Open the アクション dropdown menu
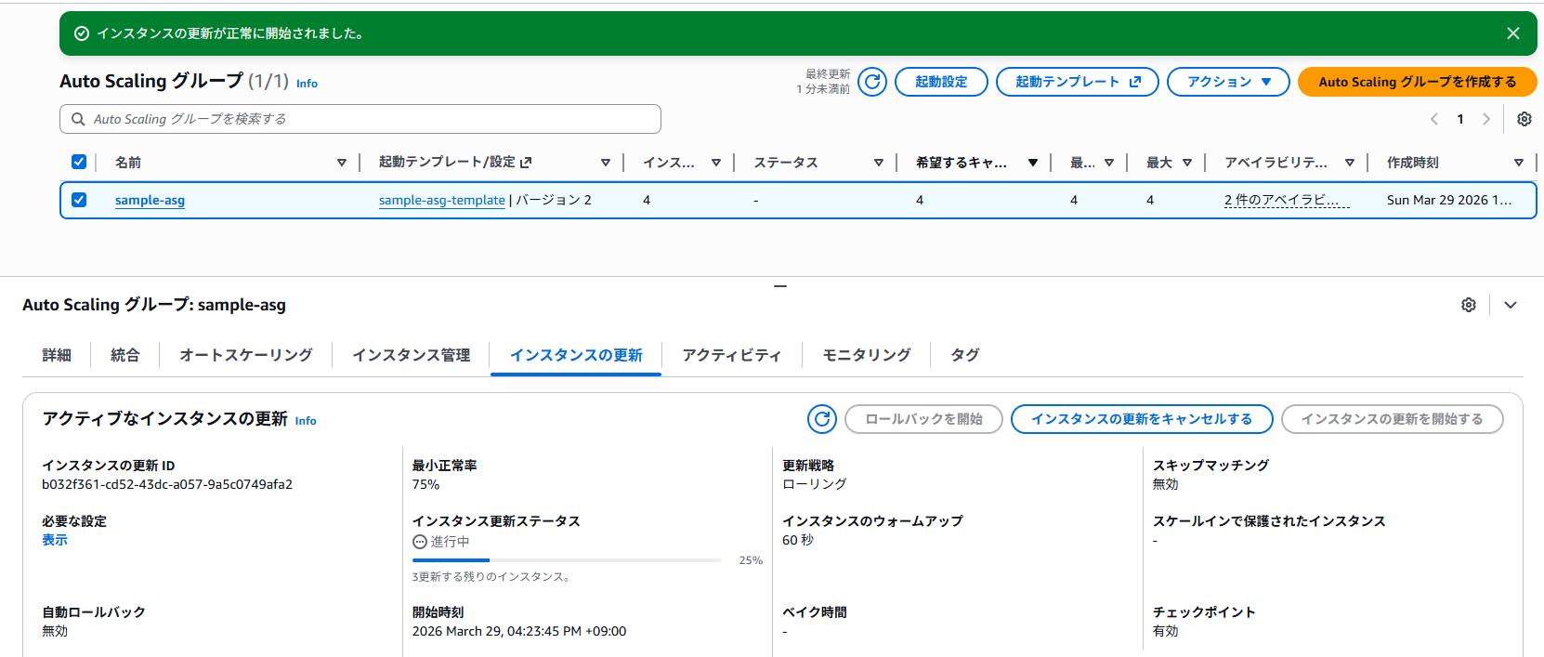1544x657 pixels. tap(1227, 82)
